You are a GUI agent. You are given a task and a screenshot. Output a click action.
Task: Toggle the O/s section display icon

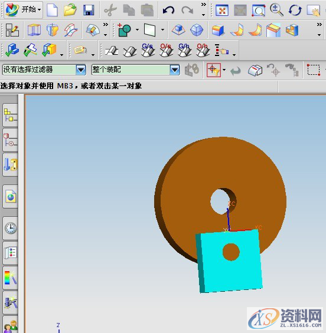tap(166, 50)
